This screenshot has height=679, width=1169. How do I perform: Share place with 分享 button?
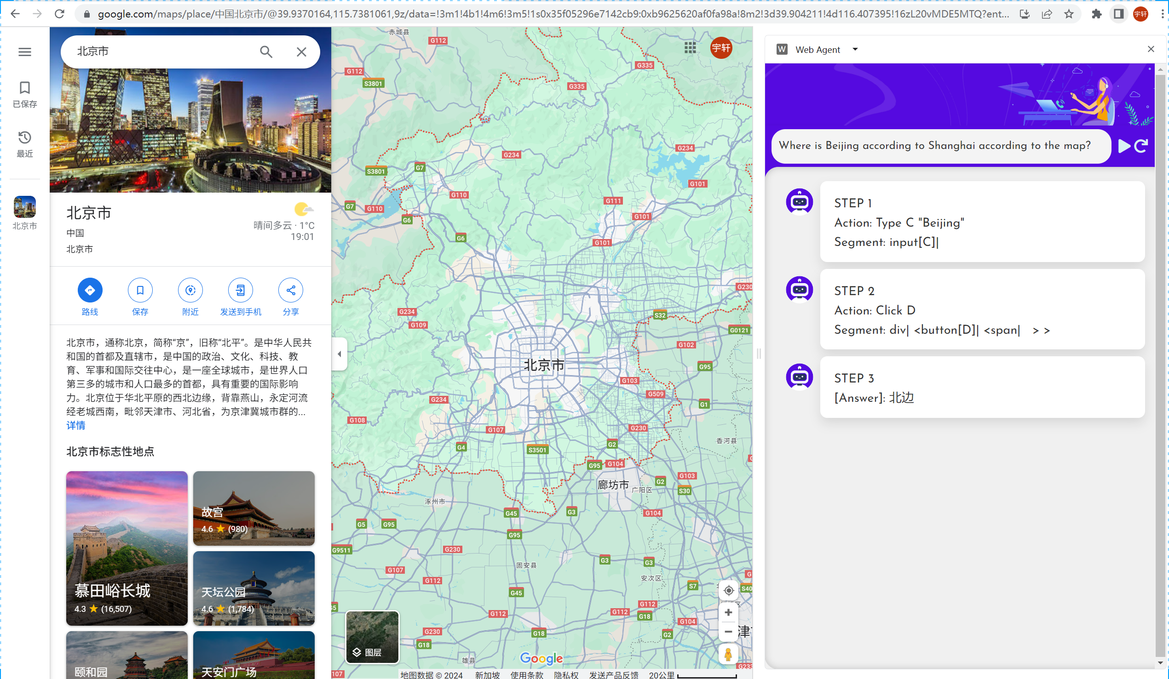pyautogui.click(x=291, y=297)
